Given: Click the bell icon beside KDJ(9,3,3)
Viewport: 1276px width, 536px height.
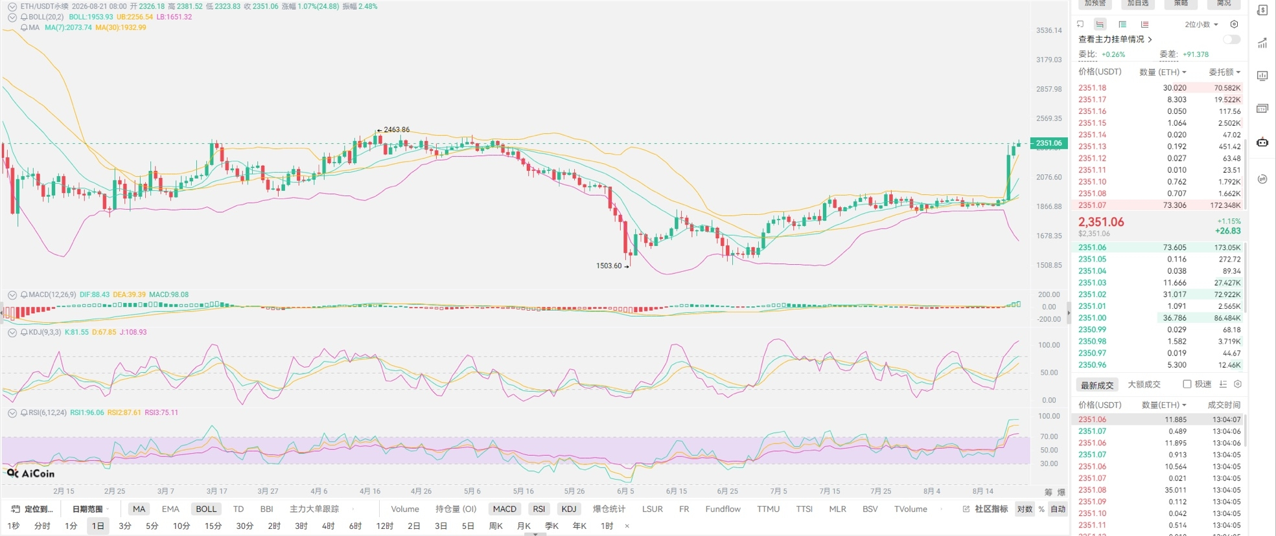Looking at the screenshot, I should coord(24,332).
